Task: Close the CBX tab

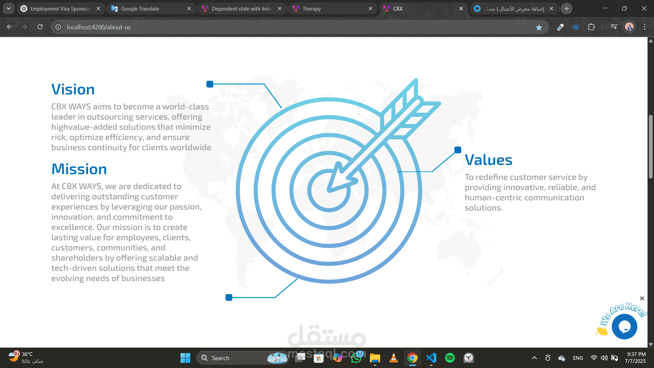Action: (x=461, y=9)
